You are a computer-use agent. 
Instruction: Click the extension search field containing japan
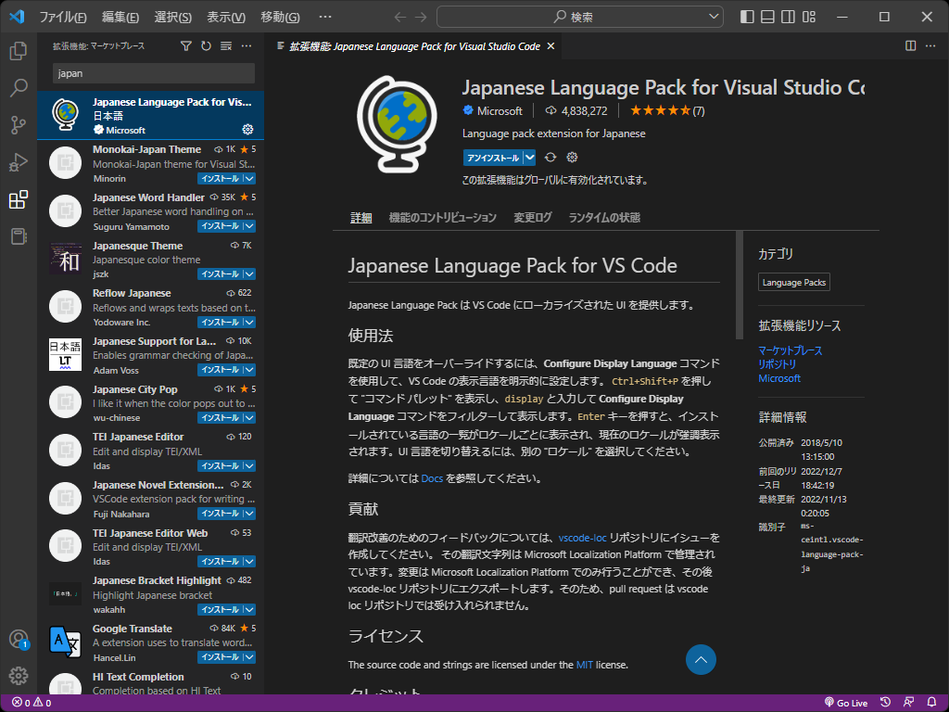coord(154,73)
